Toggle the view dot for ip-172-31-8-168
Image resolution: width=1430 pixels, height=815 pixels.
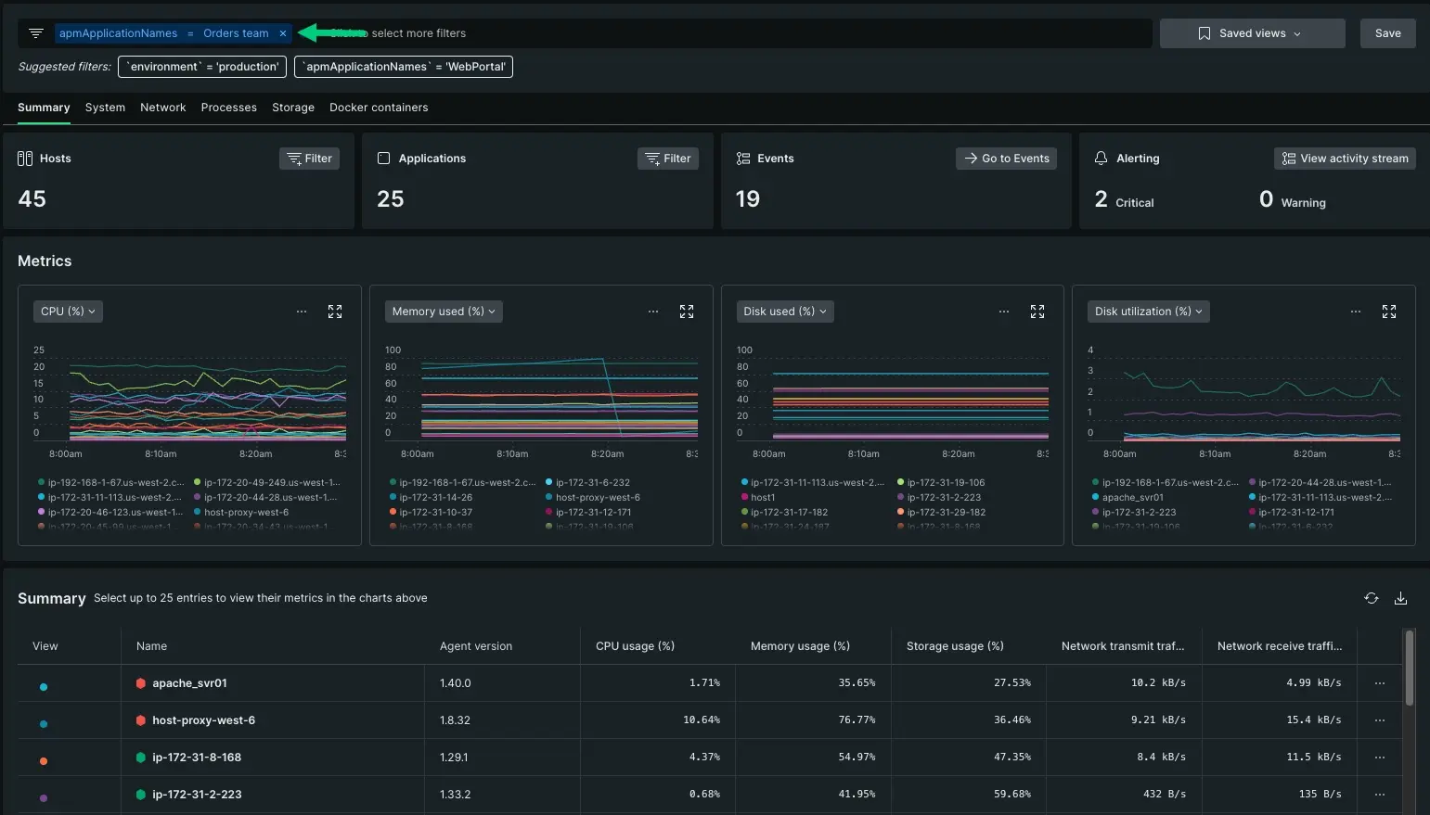pyautogui.click(x=44, y=761)
